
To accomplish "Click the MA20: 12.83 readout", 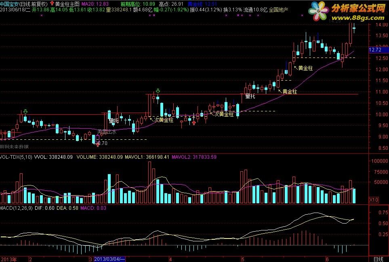I will [x=95, y=4].
